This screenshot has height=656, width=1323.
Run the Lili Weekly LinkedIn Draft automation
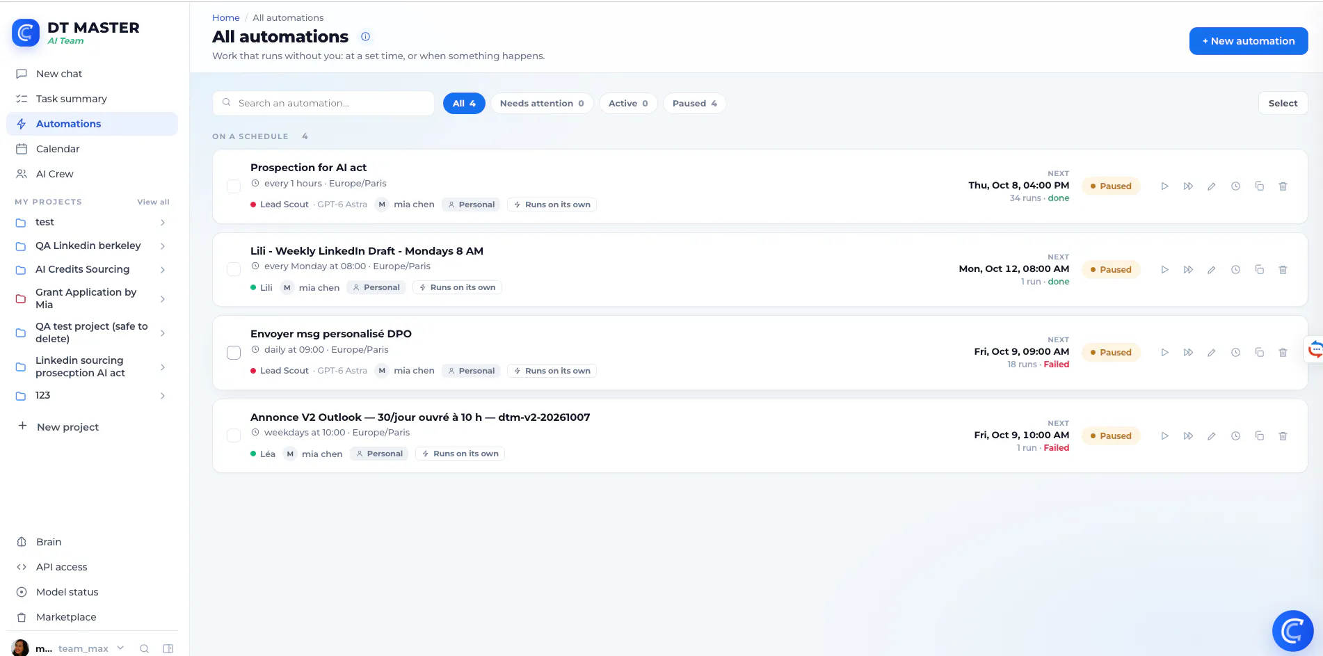[1164, 270]
